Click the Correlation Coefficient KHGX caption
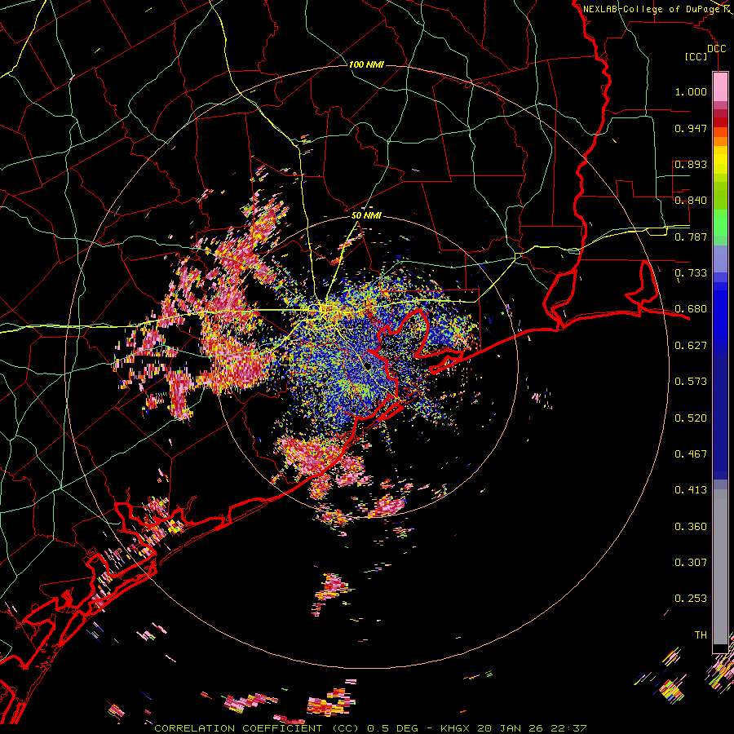This screenshot has height=734, width=734. pyautogui.click(x=370, y=728)
